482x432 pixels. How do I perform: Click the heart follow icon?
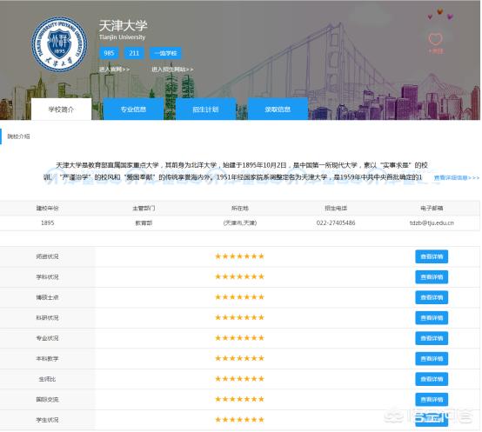coord(436,39)
